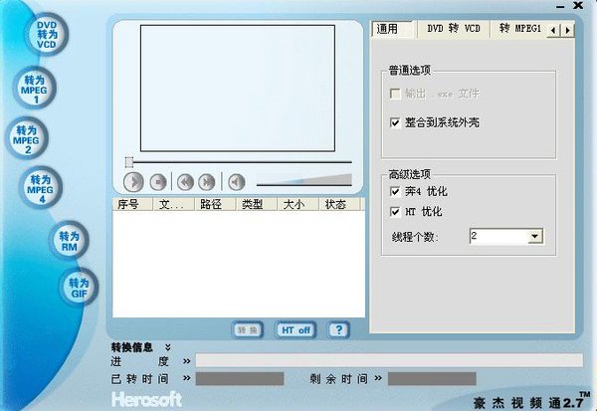Viewport: 597px width, 411px height.
Task: Click the Herosoft logo
Action: coord(146,400)
